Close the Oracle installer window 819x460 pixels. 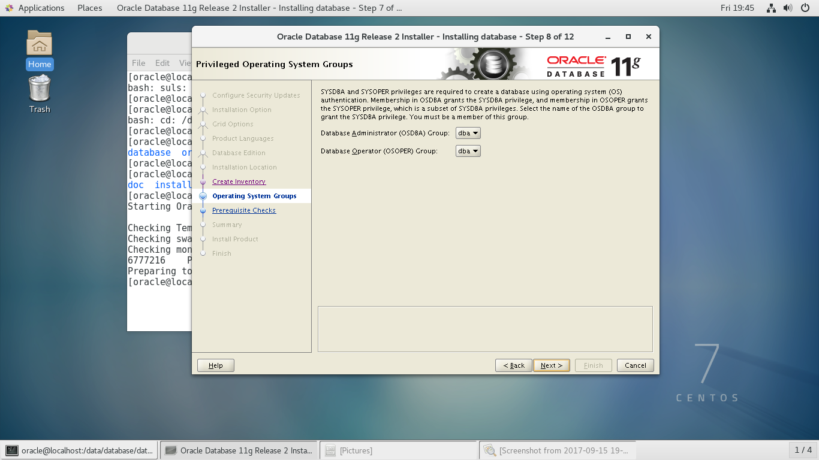coord(648,37)
